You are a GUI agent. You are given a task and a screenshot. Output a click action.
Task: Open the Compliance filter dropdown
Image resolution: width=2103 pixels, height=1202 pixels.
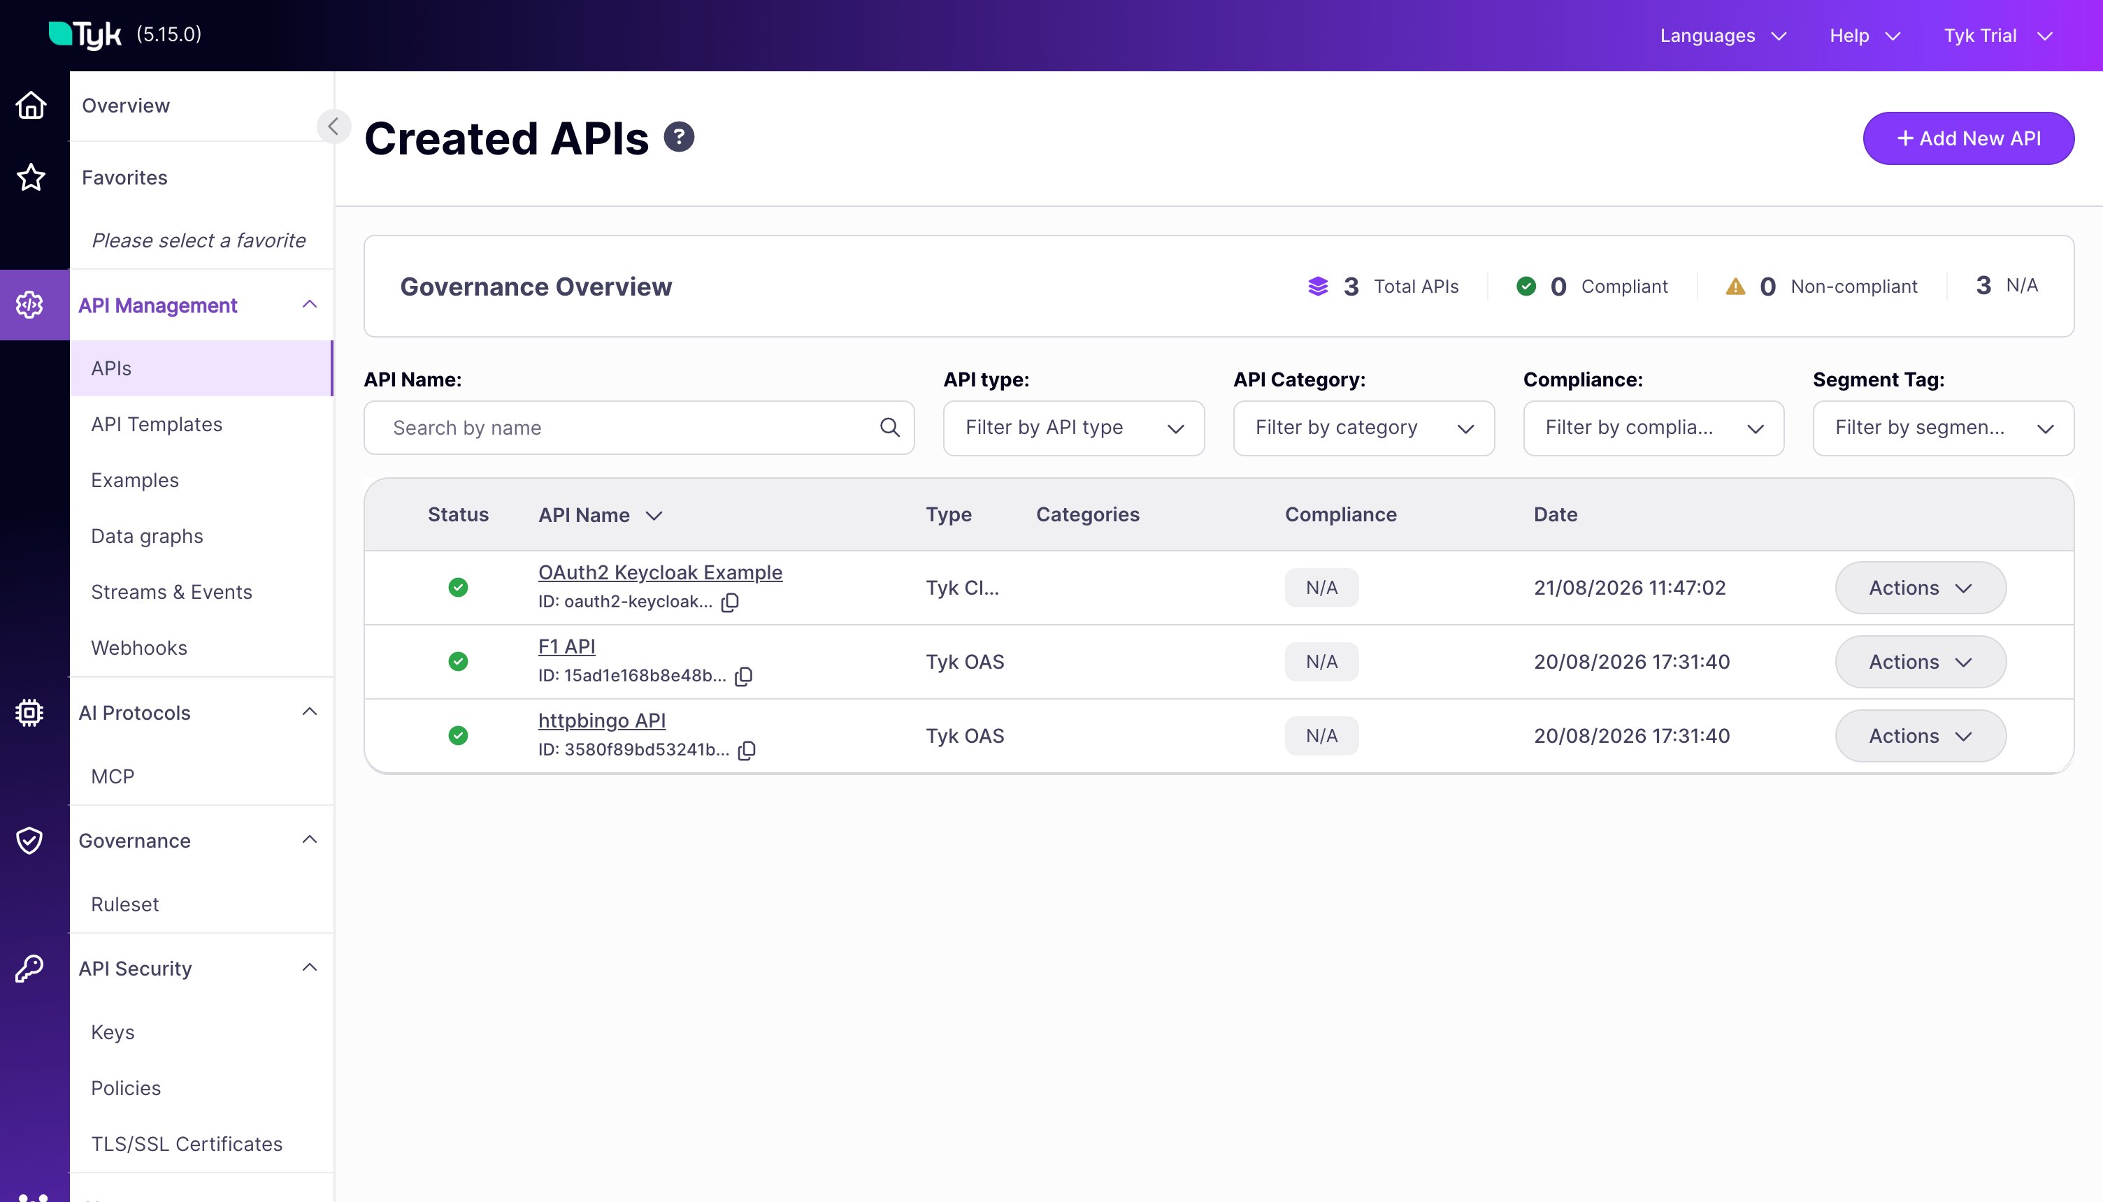point(1653,428)
